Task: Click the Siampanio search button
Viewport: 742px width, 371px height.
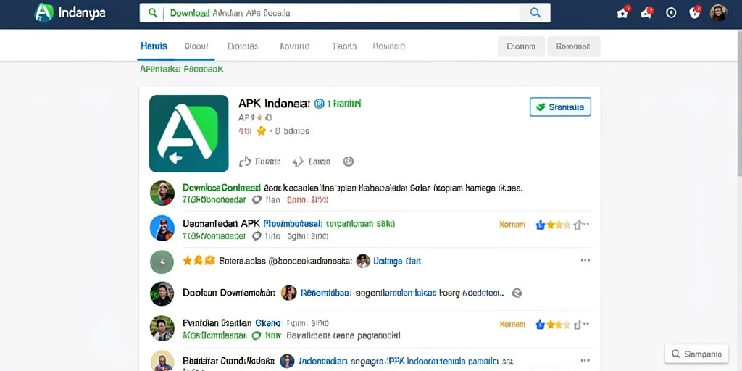Action: (x=696, y=354)
